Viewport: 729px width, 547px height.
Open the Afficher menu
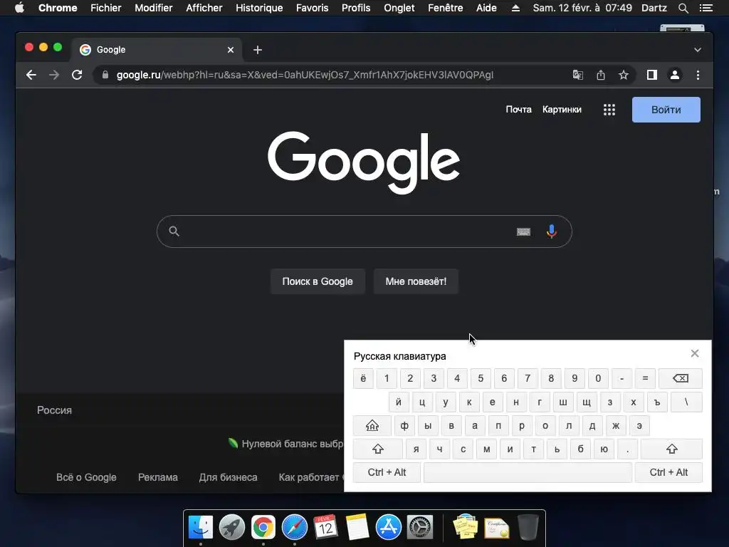coord(204,8)
